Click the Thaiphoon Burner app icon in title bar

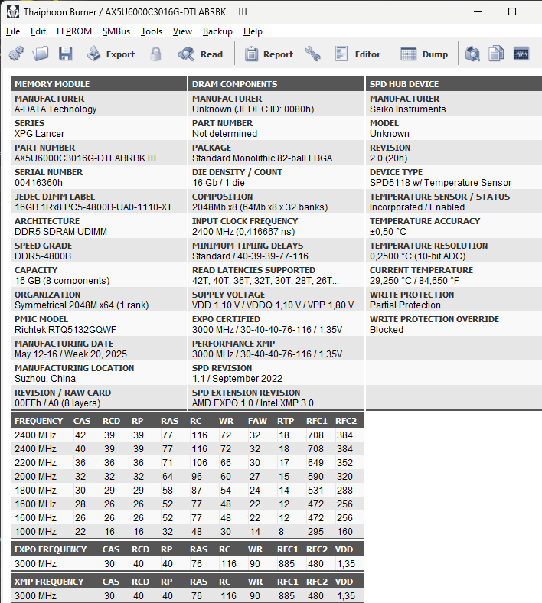pyautogui.click(x=13, y=12)
